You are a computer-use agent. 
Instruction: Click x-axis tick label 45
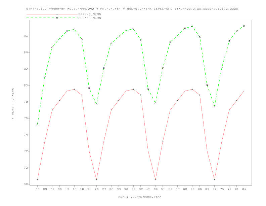148,189
